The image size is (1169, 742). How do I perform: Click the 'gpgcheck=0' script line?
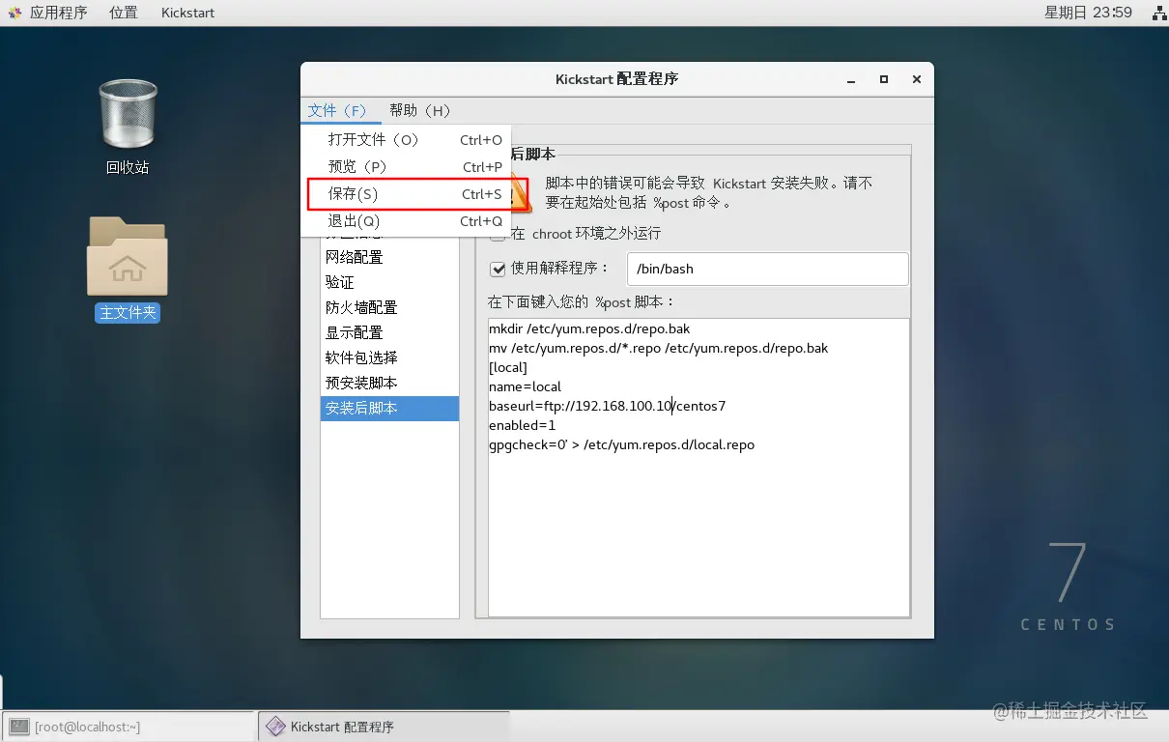(621, 444)
